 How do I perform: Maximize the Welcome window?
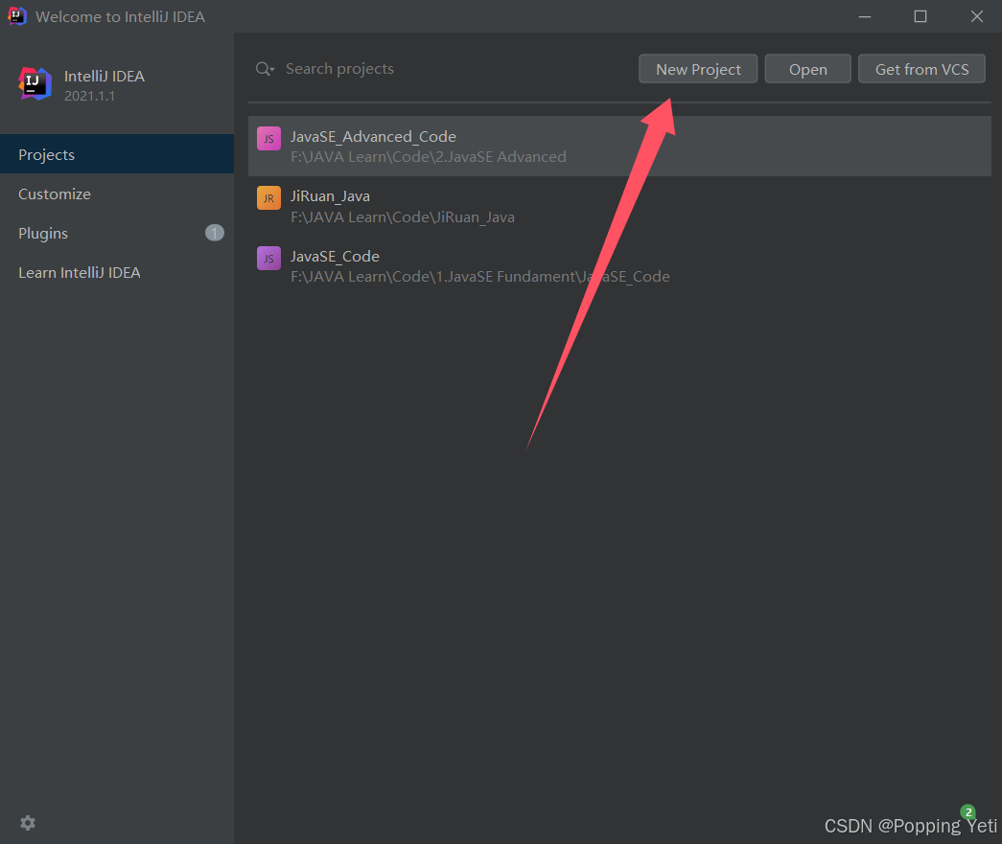coord(920,16)
